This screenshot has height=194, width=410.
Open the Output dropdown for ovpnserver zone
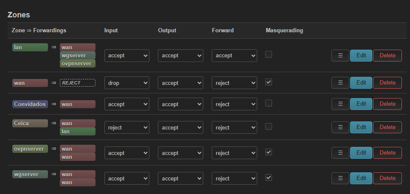point(180,153)
